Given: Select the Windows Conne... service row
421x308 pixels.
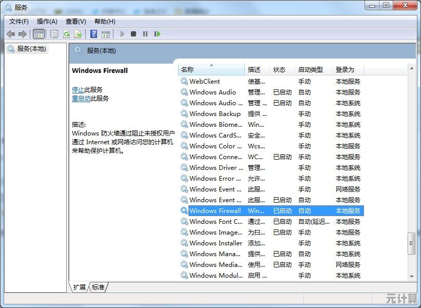Looking at the screenshot, I should [x=272, y=157].
